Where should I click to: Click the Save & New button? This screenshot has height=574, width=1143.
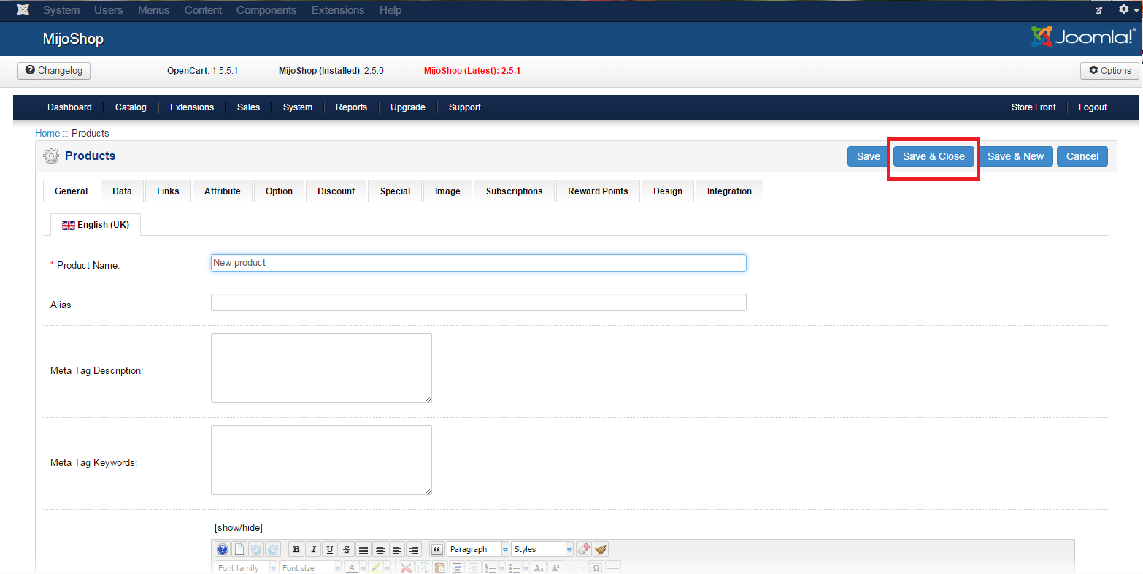click(1015, 156)
